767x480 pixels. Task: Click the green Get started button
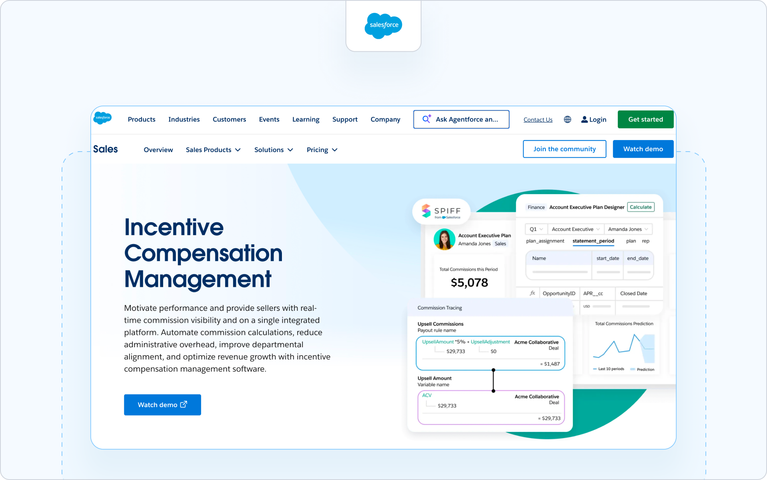646,119
